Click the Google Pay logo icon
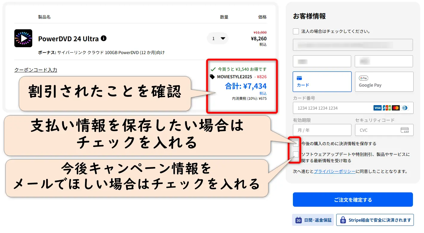 [363, 78]
